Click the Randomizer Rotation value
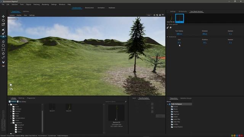This screenshot has width=244, height=137. point(205,42)
